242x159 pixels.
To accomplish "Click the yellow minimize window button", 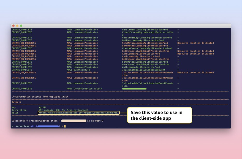I will [x=17, y=26].
